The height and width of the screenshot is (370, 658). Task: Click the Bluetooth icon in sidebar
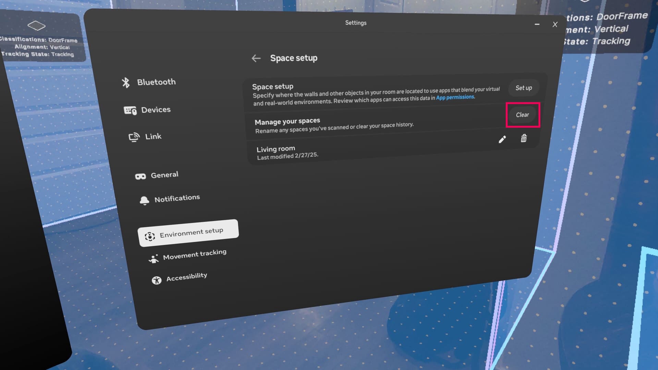click(x=126, y=83)
